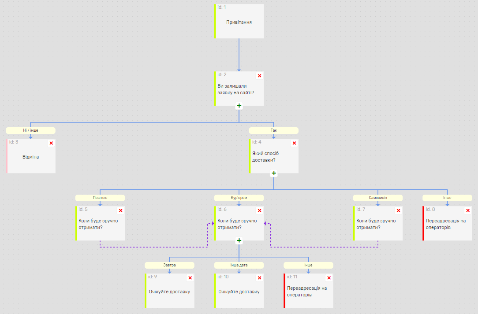Select the 'Завтра' branch label

click(170, 265)
